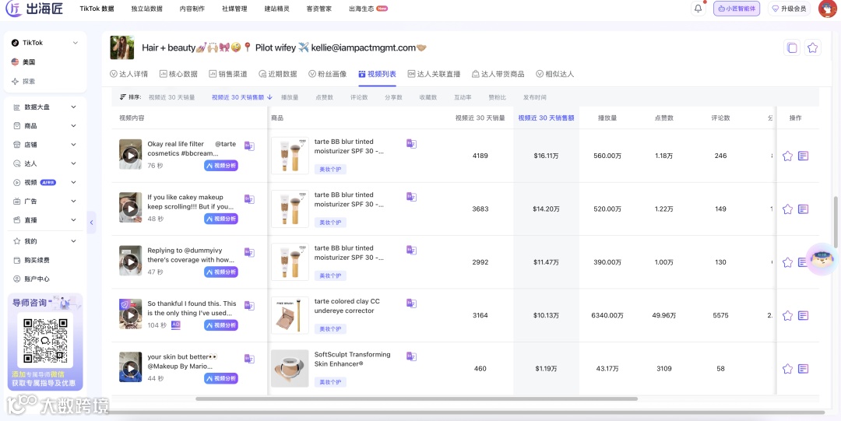Screen dimensions: 841x421
Task: Open the 客资管家 top menu
Action: (x=319, y=9)
